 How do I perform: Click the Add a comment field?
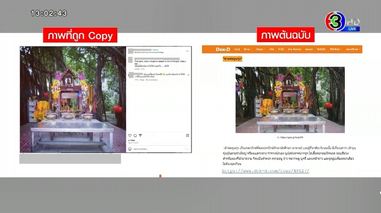(142, 148)
